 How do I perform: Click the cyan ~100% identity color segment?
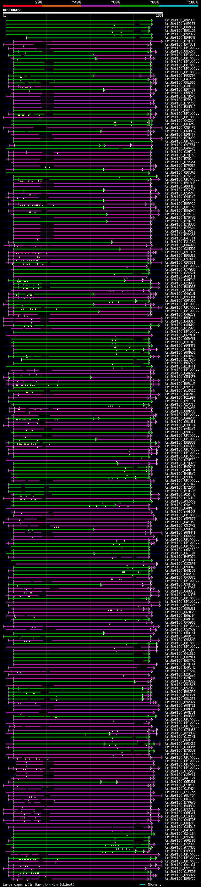[x=178, y=6]
